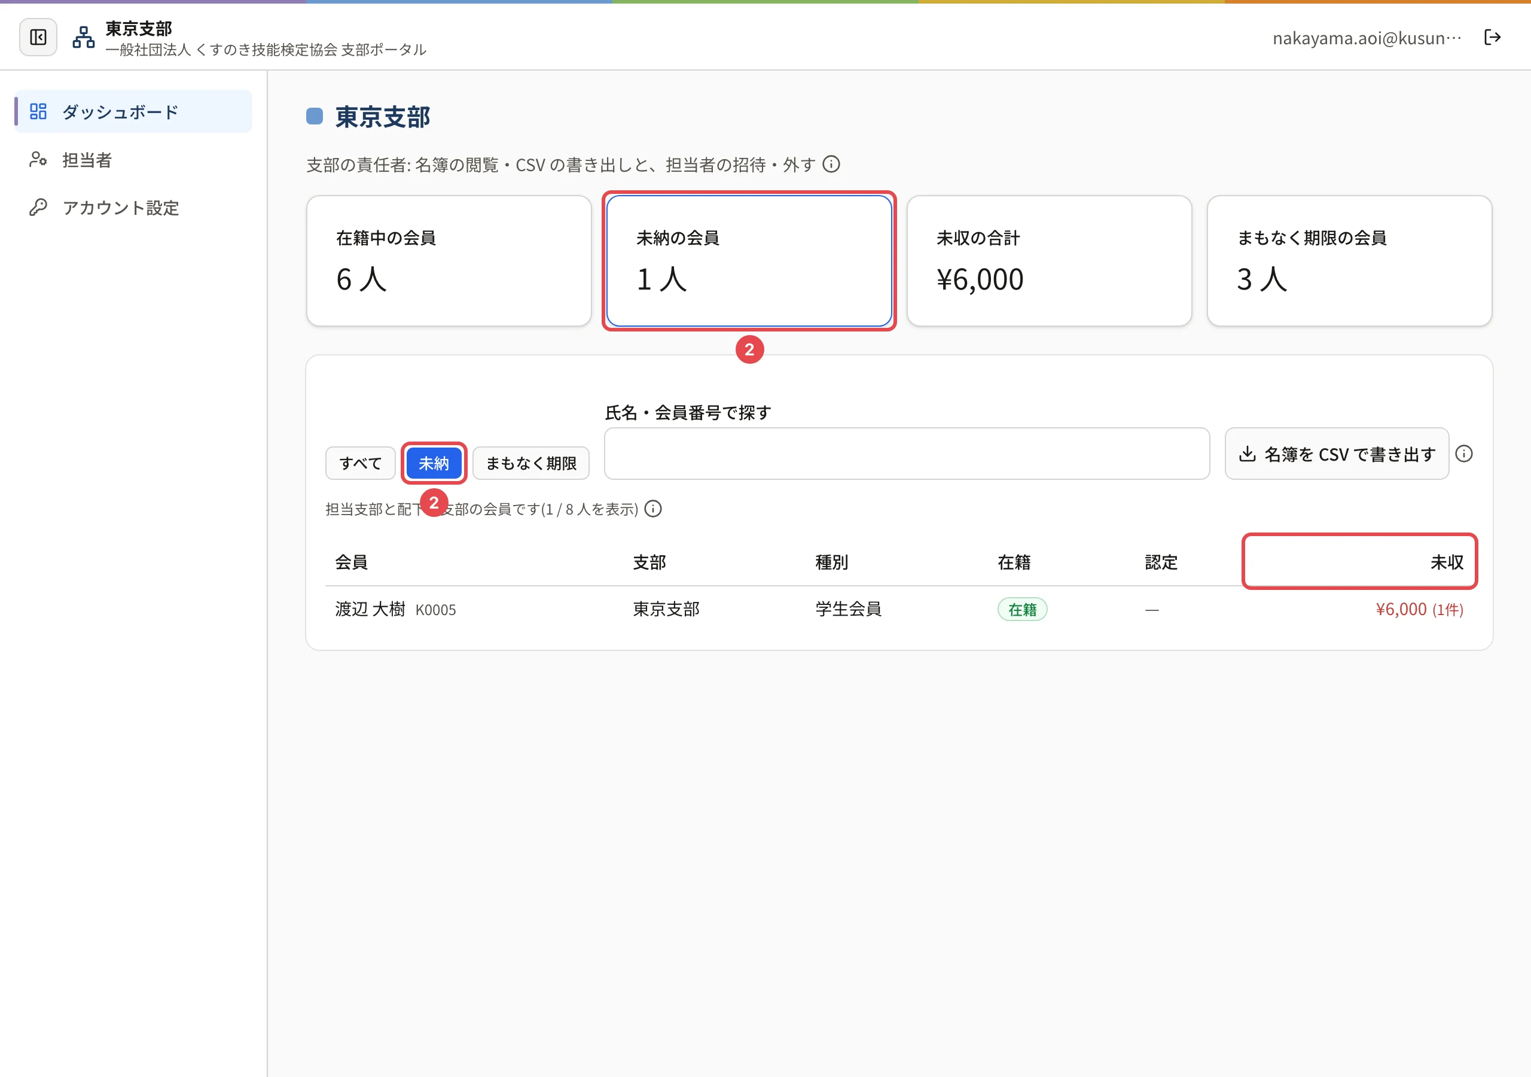
Task: Click the ダッシュボード grid icon in the sidebar
Action: [39, 111]
